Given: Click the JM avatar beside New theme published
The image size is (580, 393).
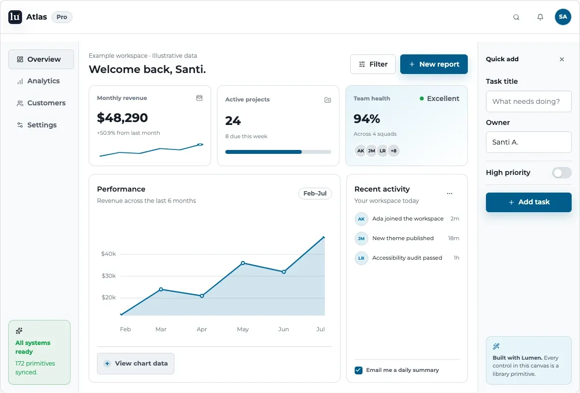Looking at the screenshot, I should [x=361, y=239].
